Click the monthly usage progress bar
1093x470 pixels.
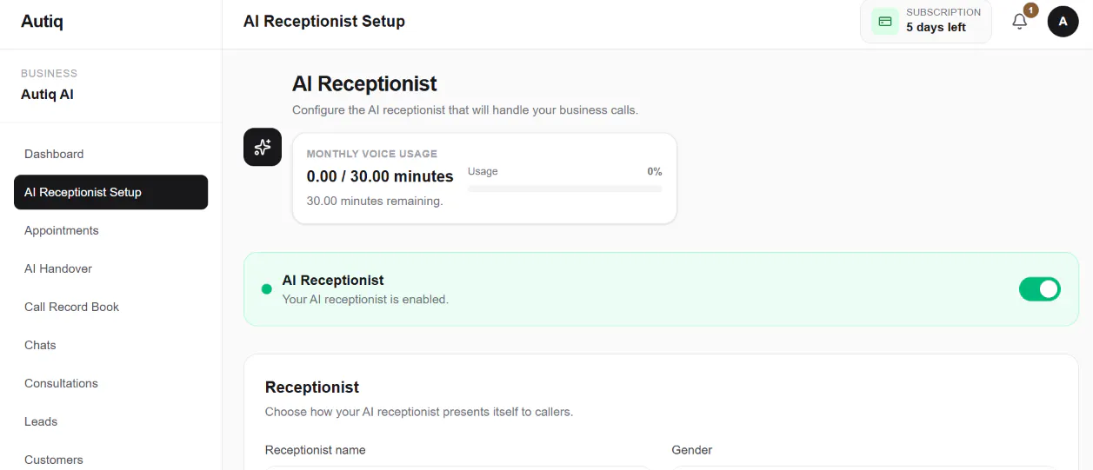tap(564, 188)
